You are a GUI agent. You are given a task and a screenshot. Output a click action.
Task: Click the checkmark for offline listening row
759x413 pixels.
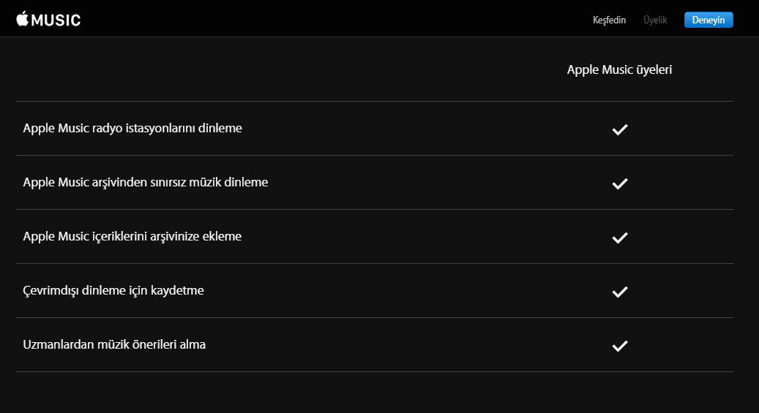pos(620,292)
